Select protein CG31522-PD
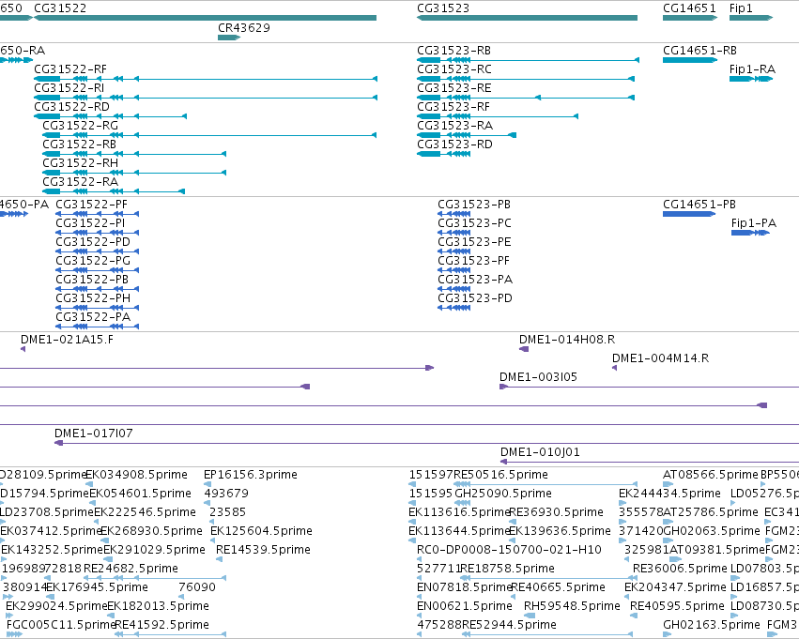The image size is (799, 639). pyautogui.click(x=97, y=252)
